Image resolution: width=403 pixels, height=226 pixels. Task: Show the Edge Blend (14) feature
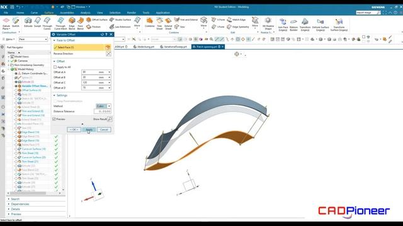pos(16,132)
